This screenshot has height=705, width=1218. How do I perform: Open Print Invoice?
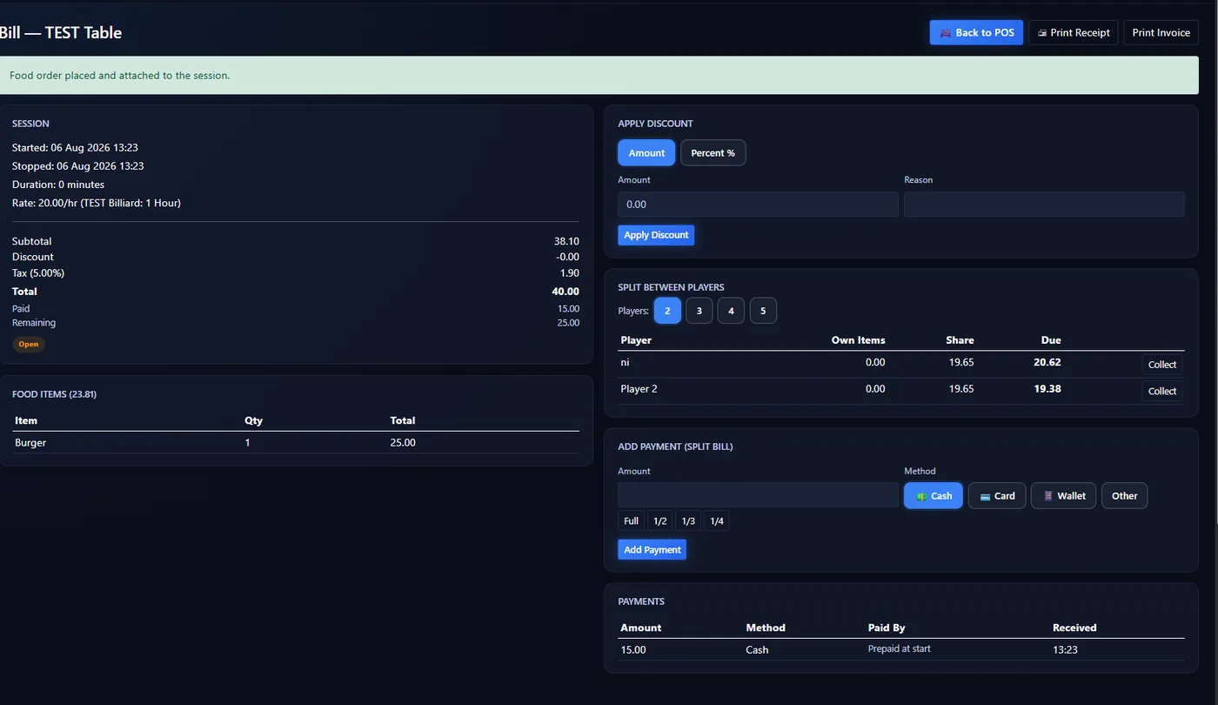(1161, 33)
